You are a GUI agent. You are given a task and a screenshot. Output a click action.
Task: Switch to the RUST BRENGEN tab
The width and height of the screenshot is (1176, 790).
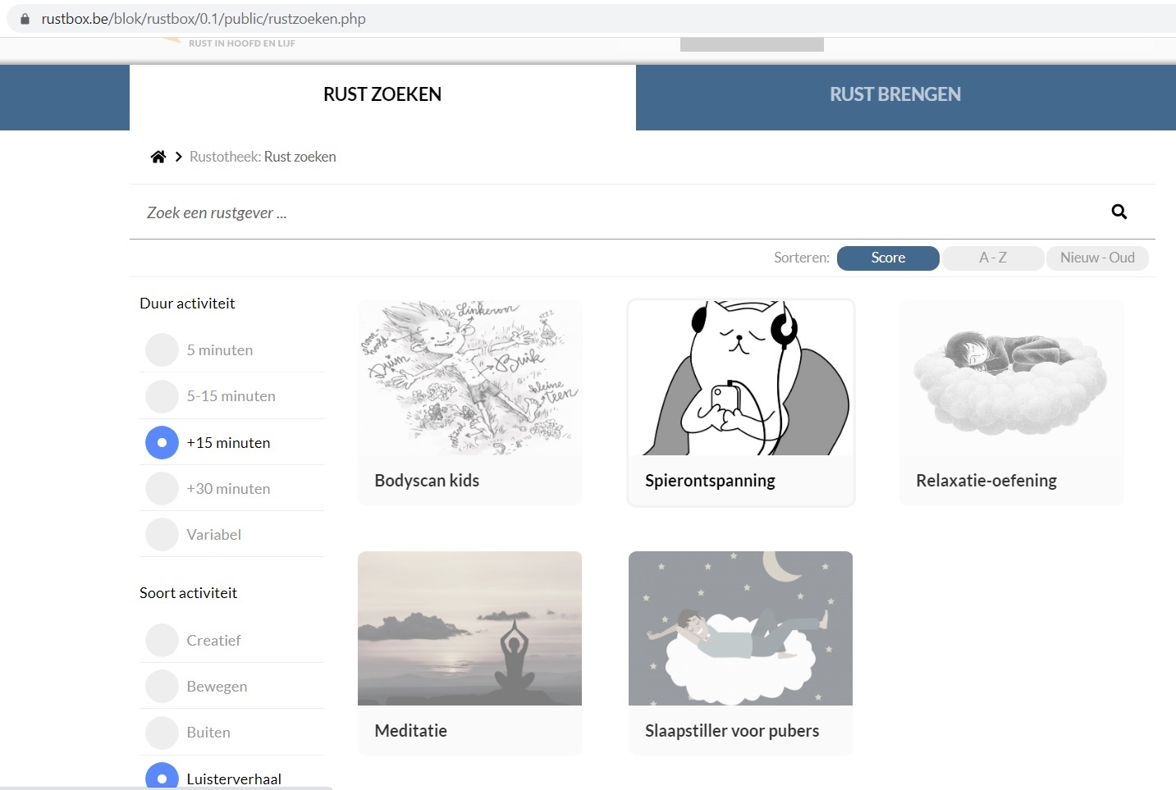pyautogui.click(x=895, y=94)
